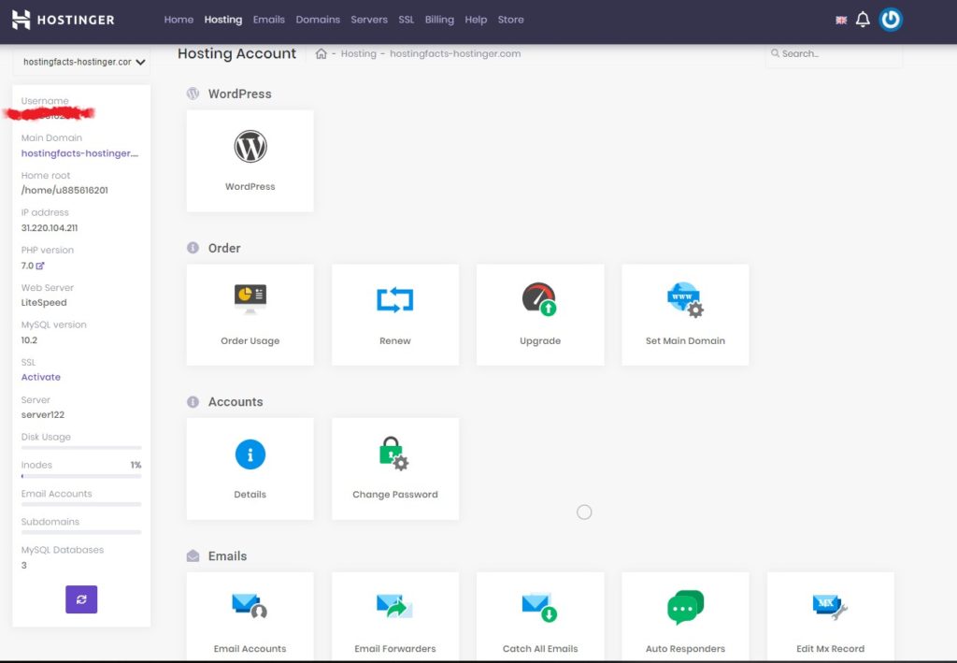Click the SSL Activate link
957x663 pixels.
pyautogui.click(x=41, y=377)
